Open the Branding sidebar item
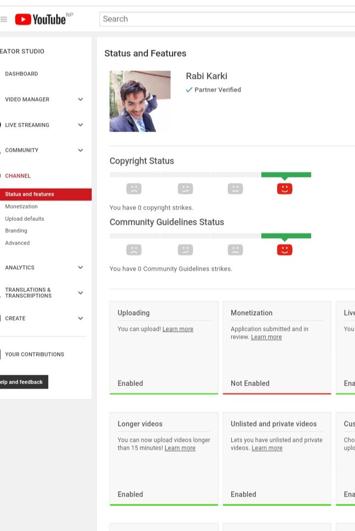 pos(16,231)
